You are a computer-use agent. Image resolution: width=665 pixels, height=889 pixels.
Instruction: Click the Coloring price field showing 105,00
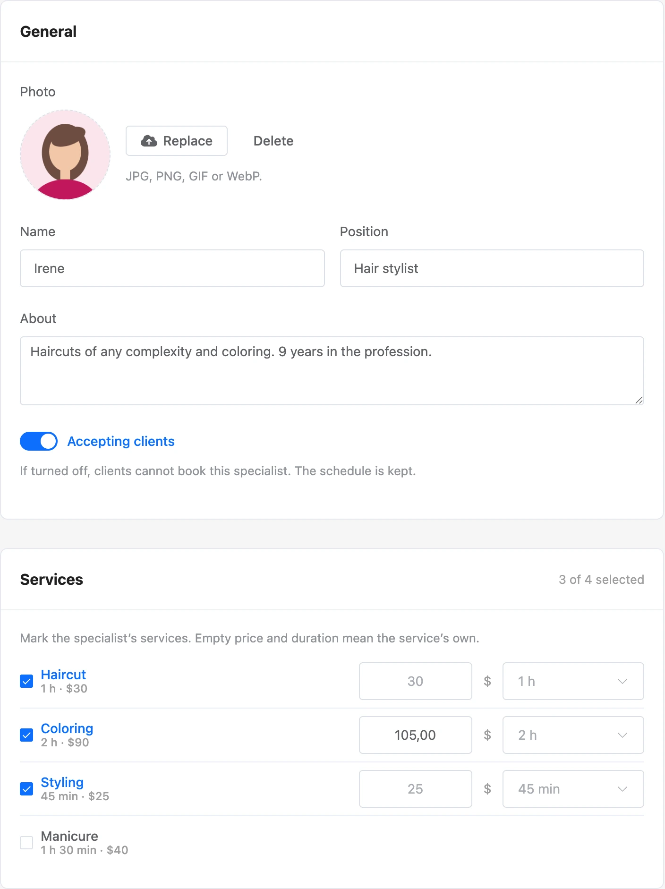(x=415, y=735)
